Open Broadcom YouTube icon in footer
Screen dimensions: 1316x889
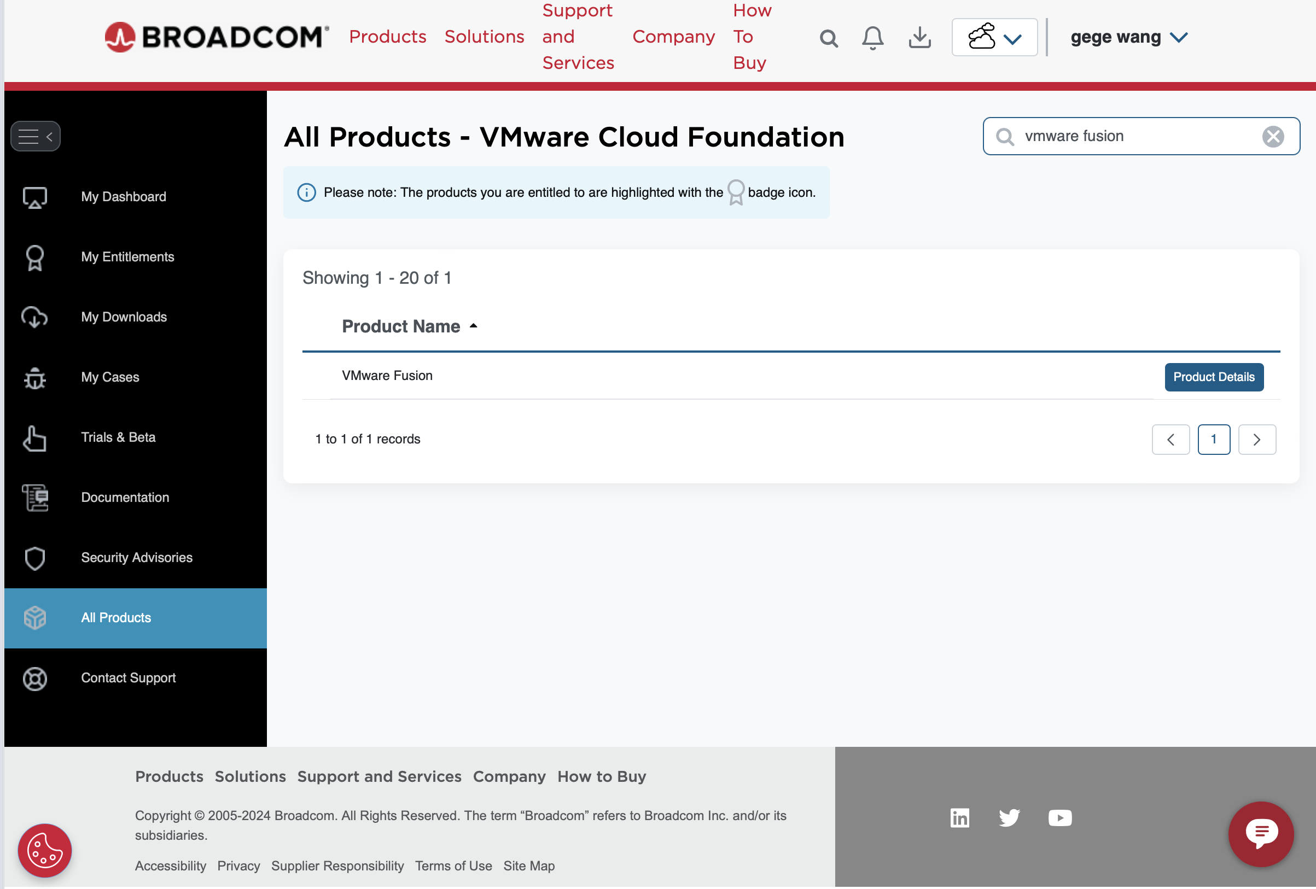[1059, 818]
